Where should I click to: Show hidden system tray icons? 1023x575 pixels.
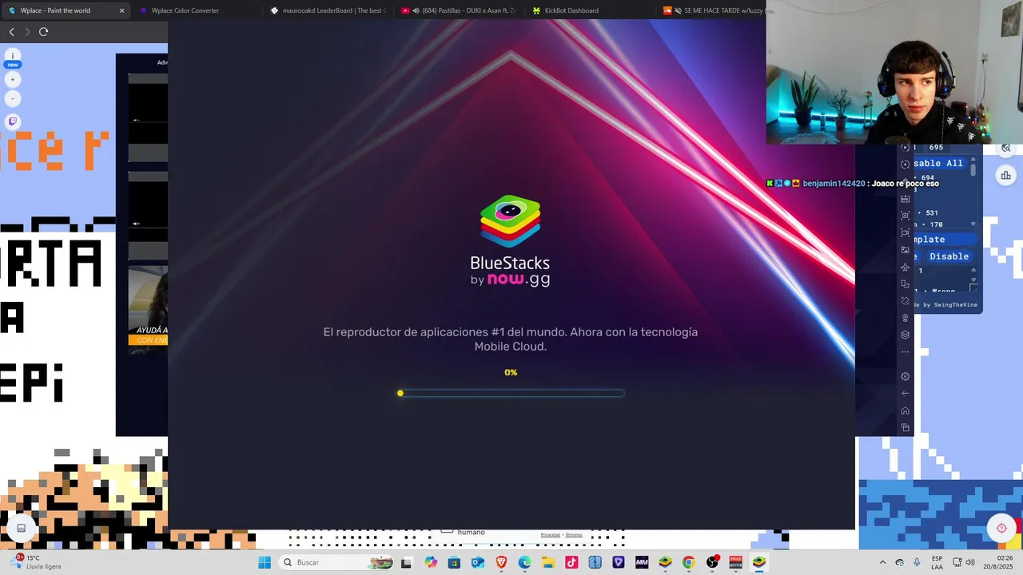882,562
